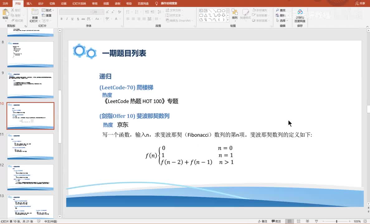This screenshot has height=224, width=370.
Task: Switch to normal view in status bar
Action: (290, 221)
